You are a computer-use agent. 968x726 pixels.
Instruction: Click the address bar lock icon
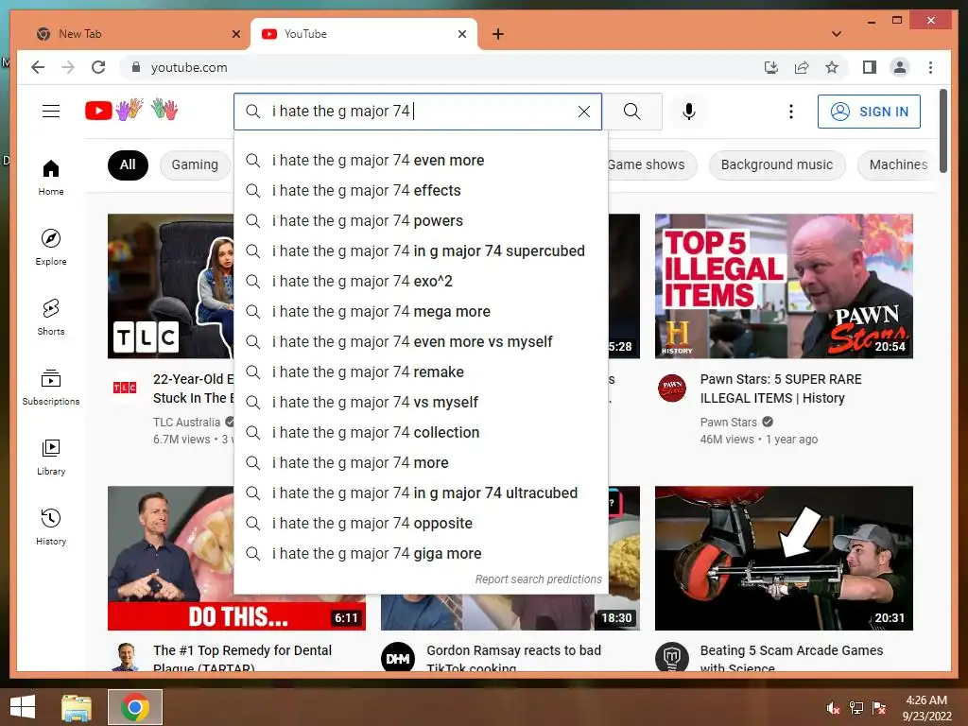point(136,67)
